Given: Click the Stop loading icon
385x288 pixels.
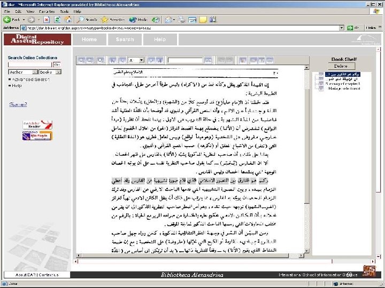Looking at the screenshot, I should pos(47,20).
